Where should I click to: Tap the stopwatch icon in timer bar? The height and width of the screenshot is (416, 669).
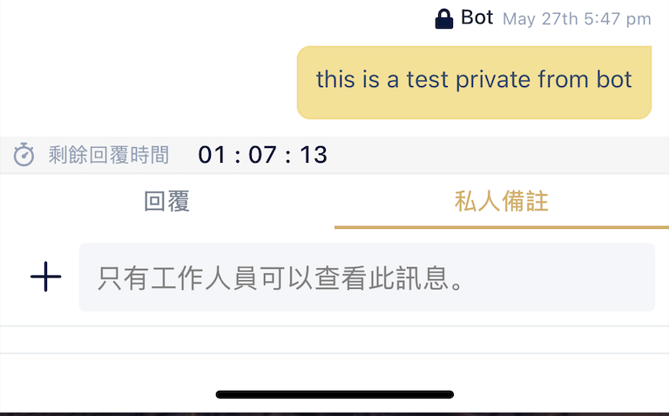pyautogui.click(x=24, y=156)
